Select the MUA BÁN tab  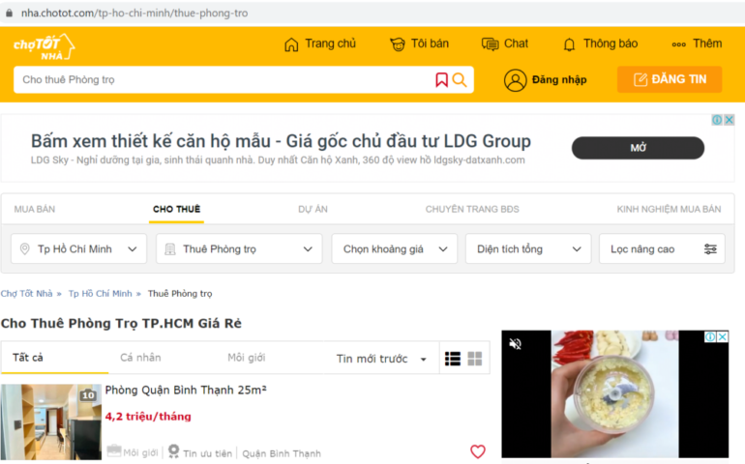(x=35, y=209)
